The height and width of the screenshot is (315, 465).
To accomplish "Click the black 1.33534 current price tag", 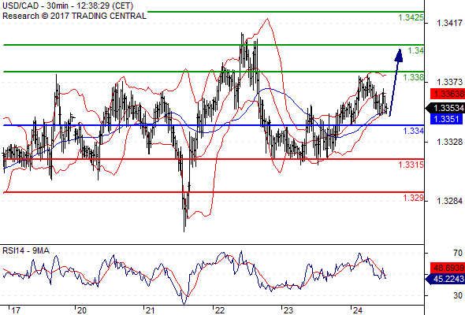I will pos(445,108).
